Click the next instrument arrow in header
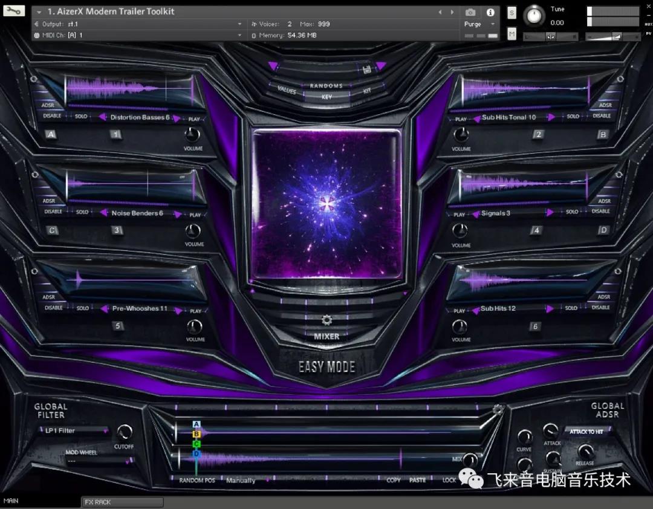Image resolution: width=653 pixels, height=509 pixels. 452,13
